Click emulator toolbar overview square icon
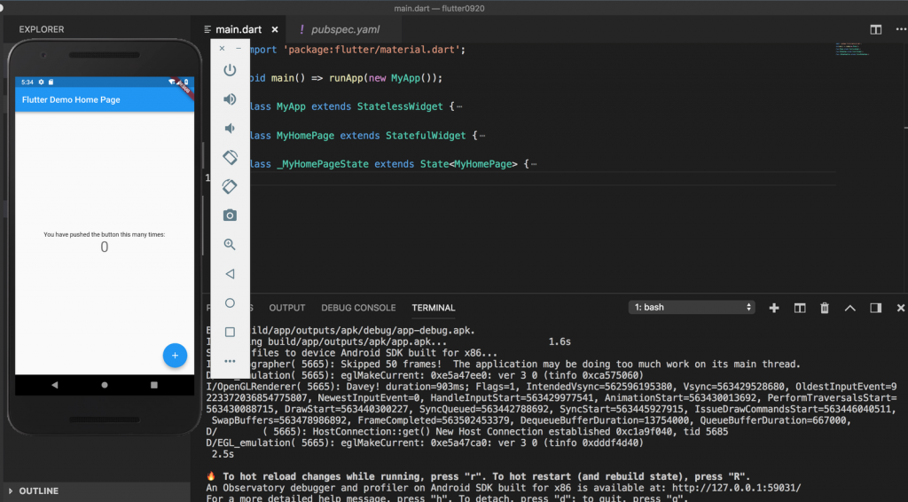 click(230, 332)
